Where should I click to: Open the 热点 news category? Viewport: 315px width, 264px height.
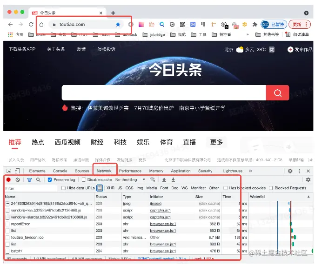38,142
